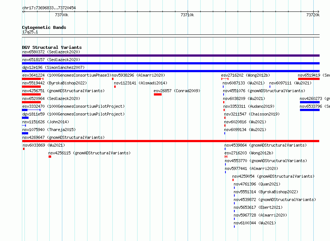Open nsv6520964 (Sedlazeck2020) variant
This screenshot has height=241, width=330.
point(51,98)
